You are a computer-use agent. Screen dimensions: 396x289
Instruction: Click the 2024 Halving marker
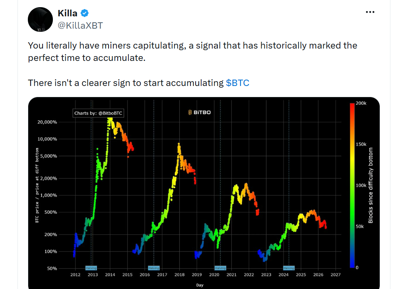click(289, 268)
